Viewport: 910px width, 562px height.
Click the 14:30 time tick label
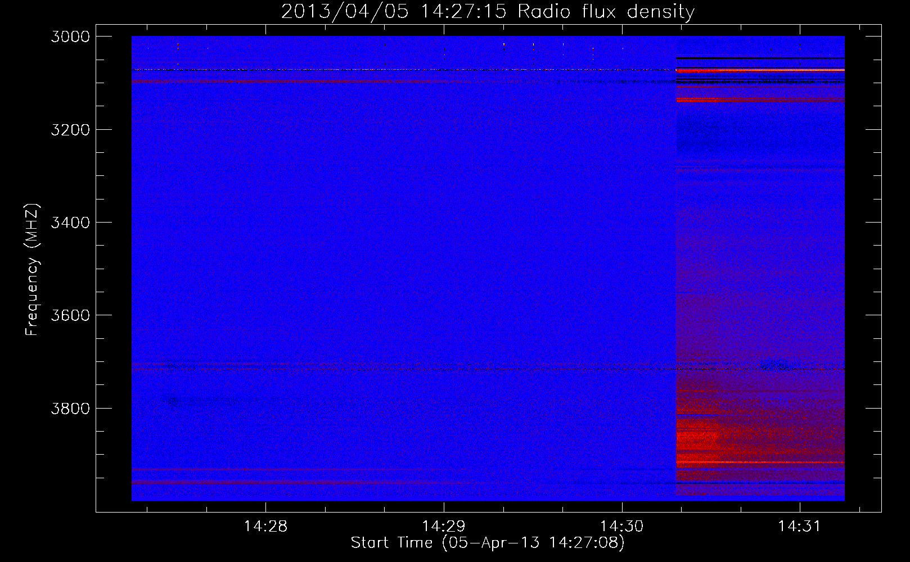pos(621,527)
